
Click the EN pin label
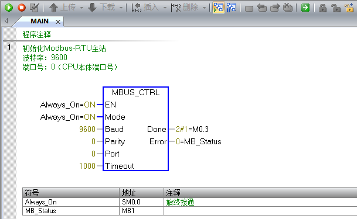pos(110,105)
